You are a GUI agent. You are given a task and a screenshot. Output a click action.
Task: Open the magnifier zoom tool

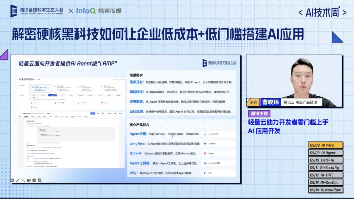coord(23,180)
